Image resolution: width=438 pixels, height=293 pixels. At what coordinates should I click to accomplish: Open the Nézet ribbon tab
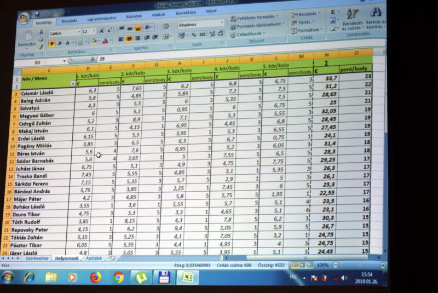tap(211, 11)
